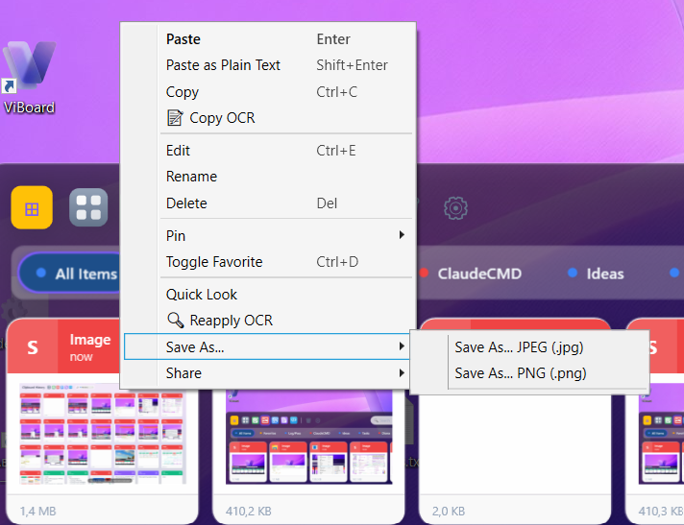Select Paste from the context menu
The width and height of the screenshot is (684, 525).
coord(183,39)
